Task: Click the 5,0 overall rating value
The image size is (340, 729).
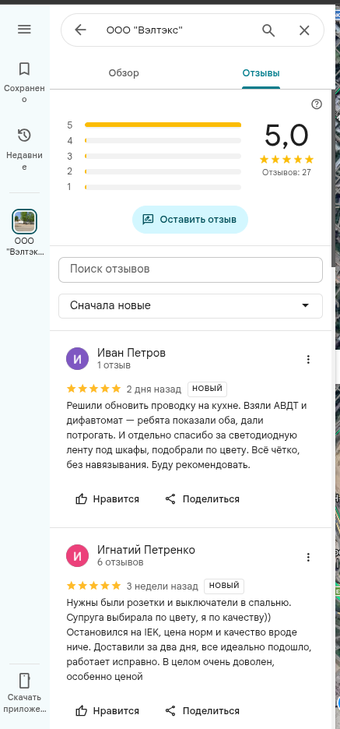Action: pos(286,136)
